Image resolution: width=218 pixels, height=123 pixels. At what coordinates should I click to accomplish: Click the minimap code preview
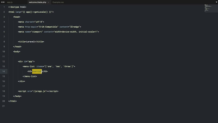tap(208, 8)
